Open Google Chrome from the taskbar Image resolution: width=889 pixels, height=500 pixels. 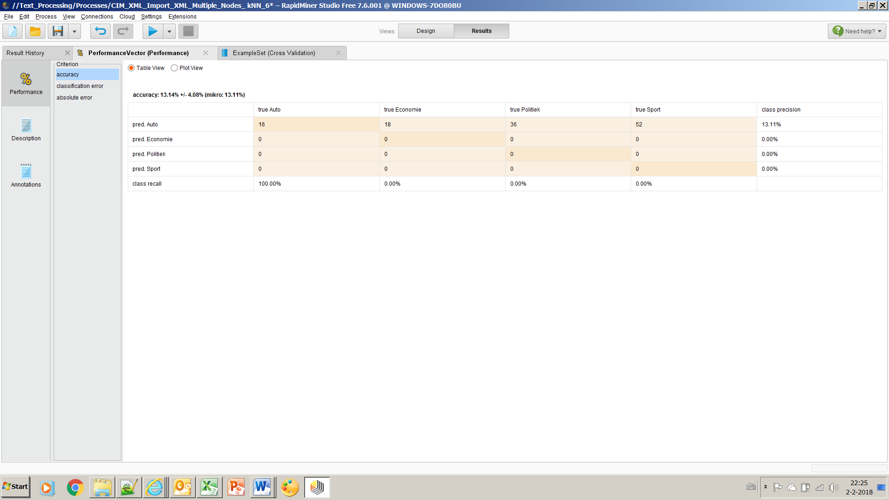coord(75,487)
